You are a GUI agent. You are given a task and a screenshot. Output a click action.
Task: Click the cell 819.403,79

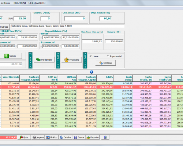(x=67, y=126)
